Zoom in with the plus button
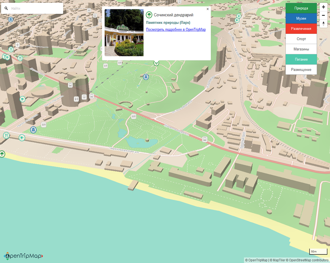Image resolution: width=330 pixels, height=263 pixels. click(x=323, y=7)
